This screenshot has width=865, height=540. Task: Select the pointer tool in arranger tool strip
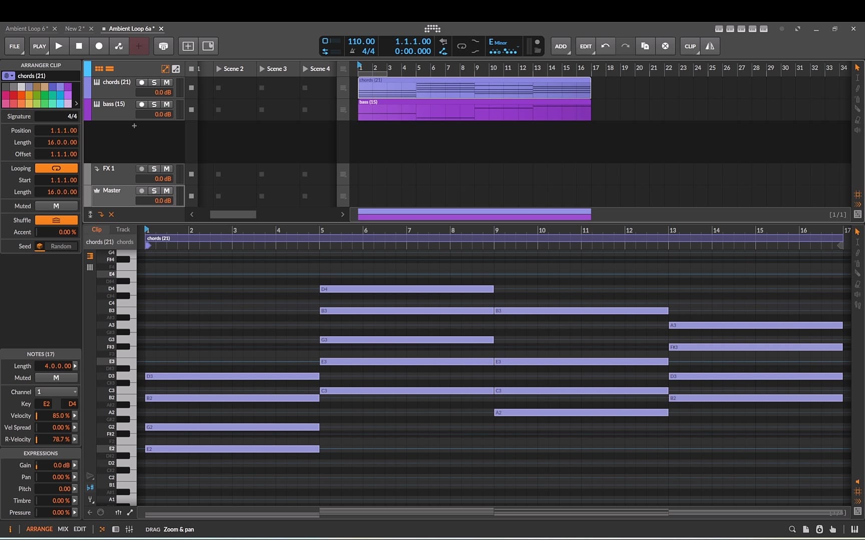coord(857,67)
